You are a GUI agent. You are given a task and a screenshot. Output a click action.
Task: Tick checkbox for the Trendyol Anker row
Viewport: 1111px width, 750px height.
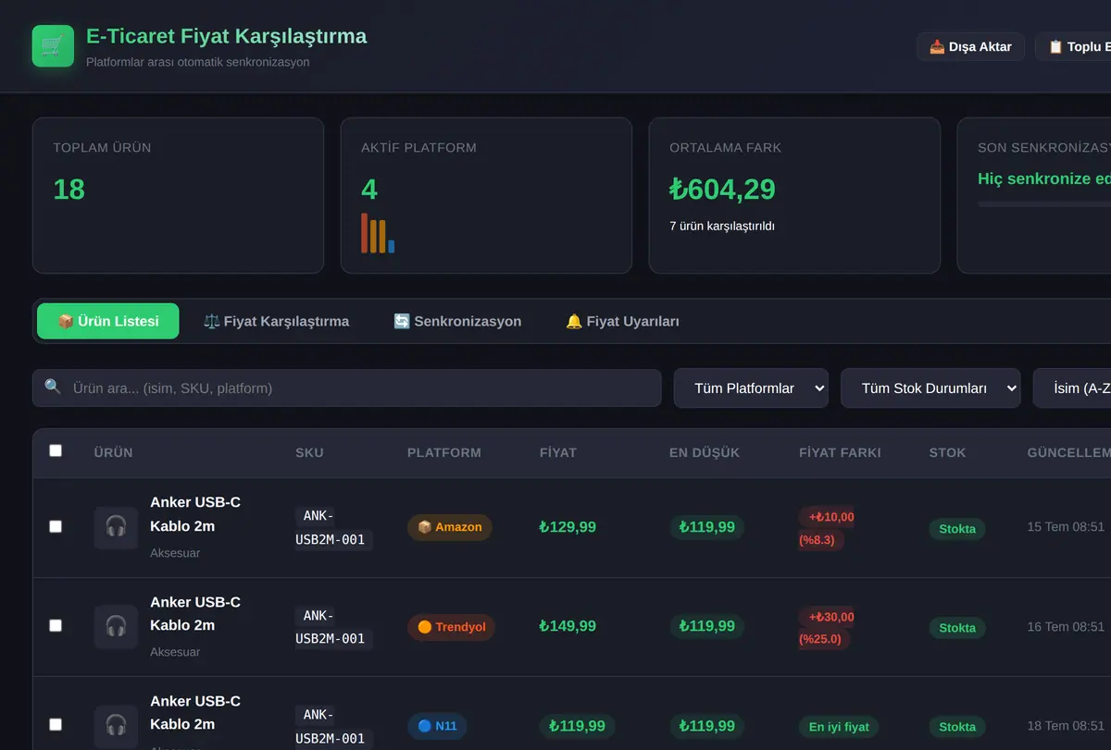pos(56,626)
